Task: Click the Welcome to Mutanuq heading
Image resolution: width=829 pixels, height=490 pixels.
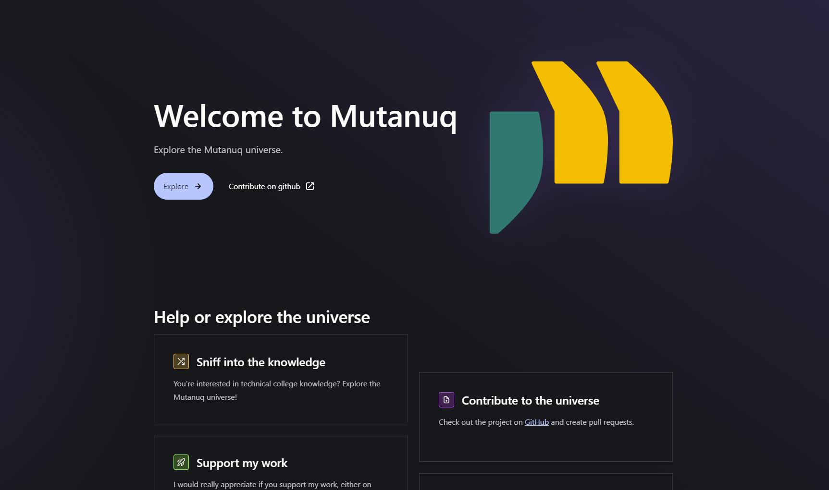Action: pos(305,117)
